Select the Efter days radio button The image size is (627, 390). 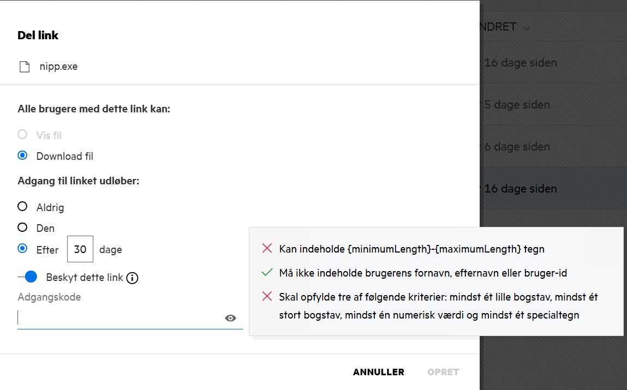(22, 249)
